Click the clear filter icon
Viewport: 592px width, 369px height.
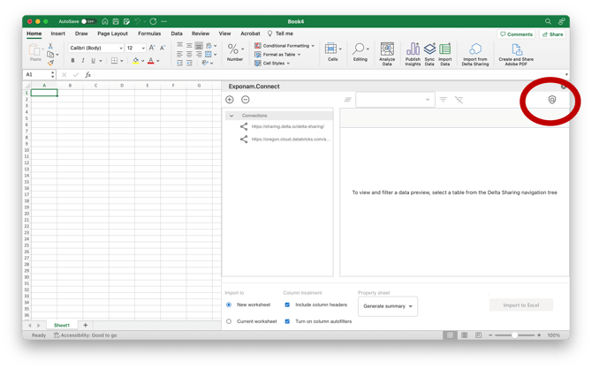tap(459, 100)
